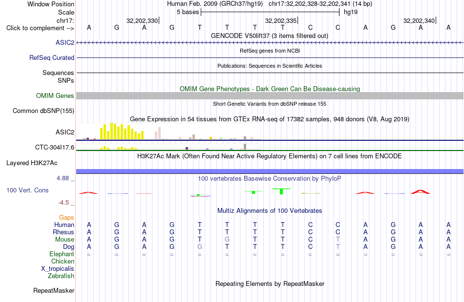Click the mismatched gray G in Dog row
Image resolution: width=464 pixels, height=302 pixels.
click(x=200, y=247)
